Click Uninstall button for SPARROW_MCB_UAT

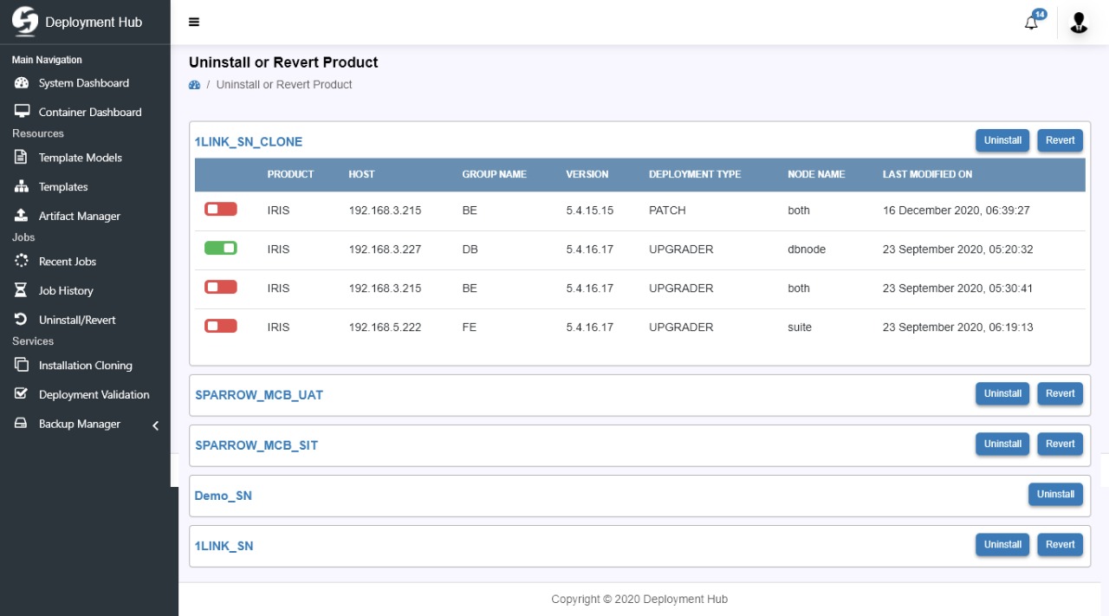coord(1002,393)
